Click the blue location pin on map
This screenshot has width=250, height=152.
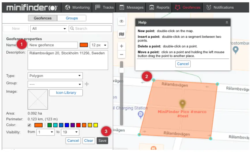point(236,50)
